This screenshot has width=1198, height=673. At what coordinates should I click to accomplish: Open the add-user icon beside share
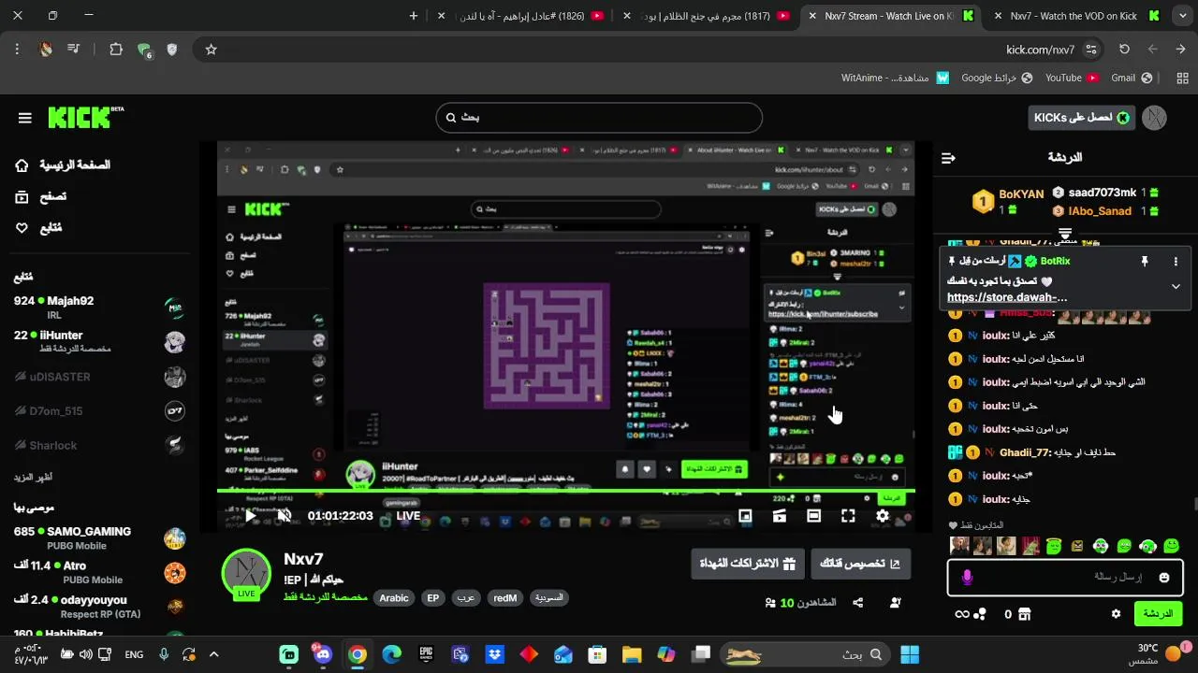pyautogui.click(x=895, y=603)
